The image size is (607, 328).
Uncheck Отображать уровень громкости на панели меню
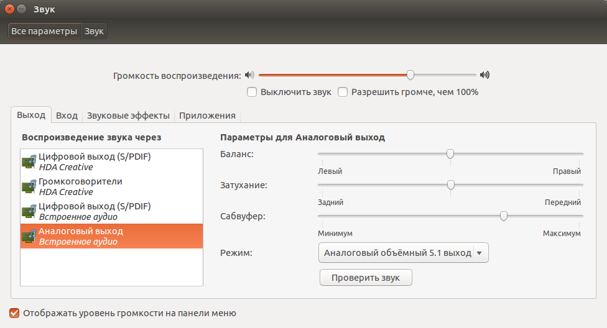coord(14,313)
